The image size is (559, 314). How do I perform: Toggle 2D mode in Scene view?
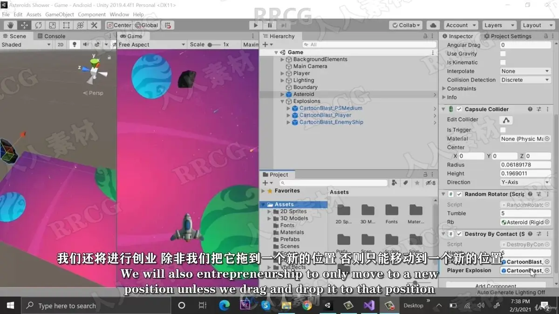pos(61,45)
